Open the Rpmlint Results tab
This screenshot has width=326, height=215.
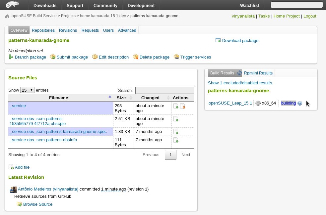(258, 73)
